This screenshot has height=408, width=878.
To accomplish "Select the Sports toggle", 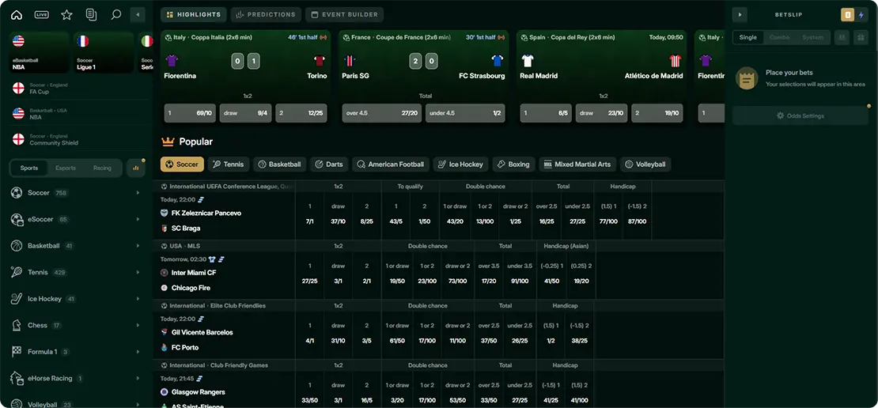I will point(29,168).
